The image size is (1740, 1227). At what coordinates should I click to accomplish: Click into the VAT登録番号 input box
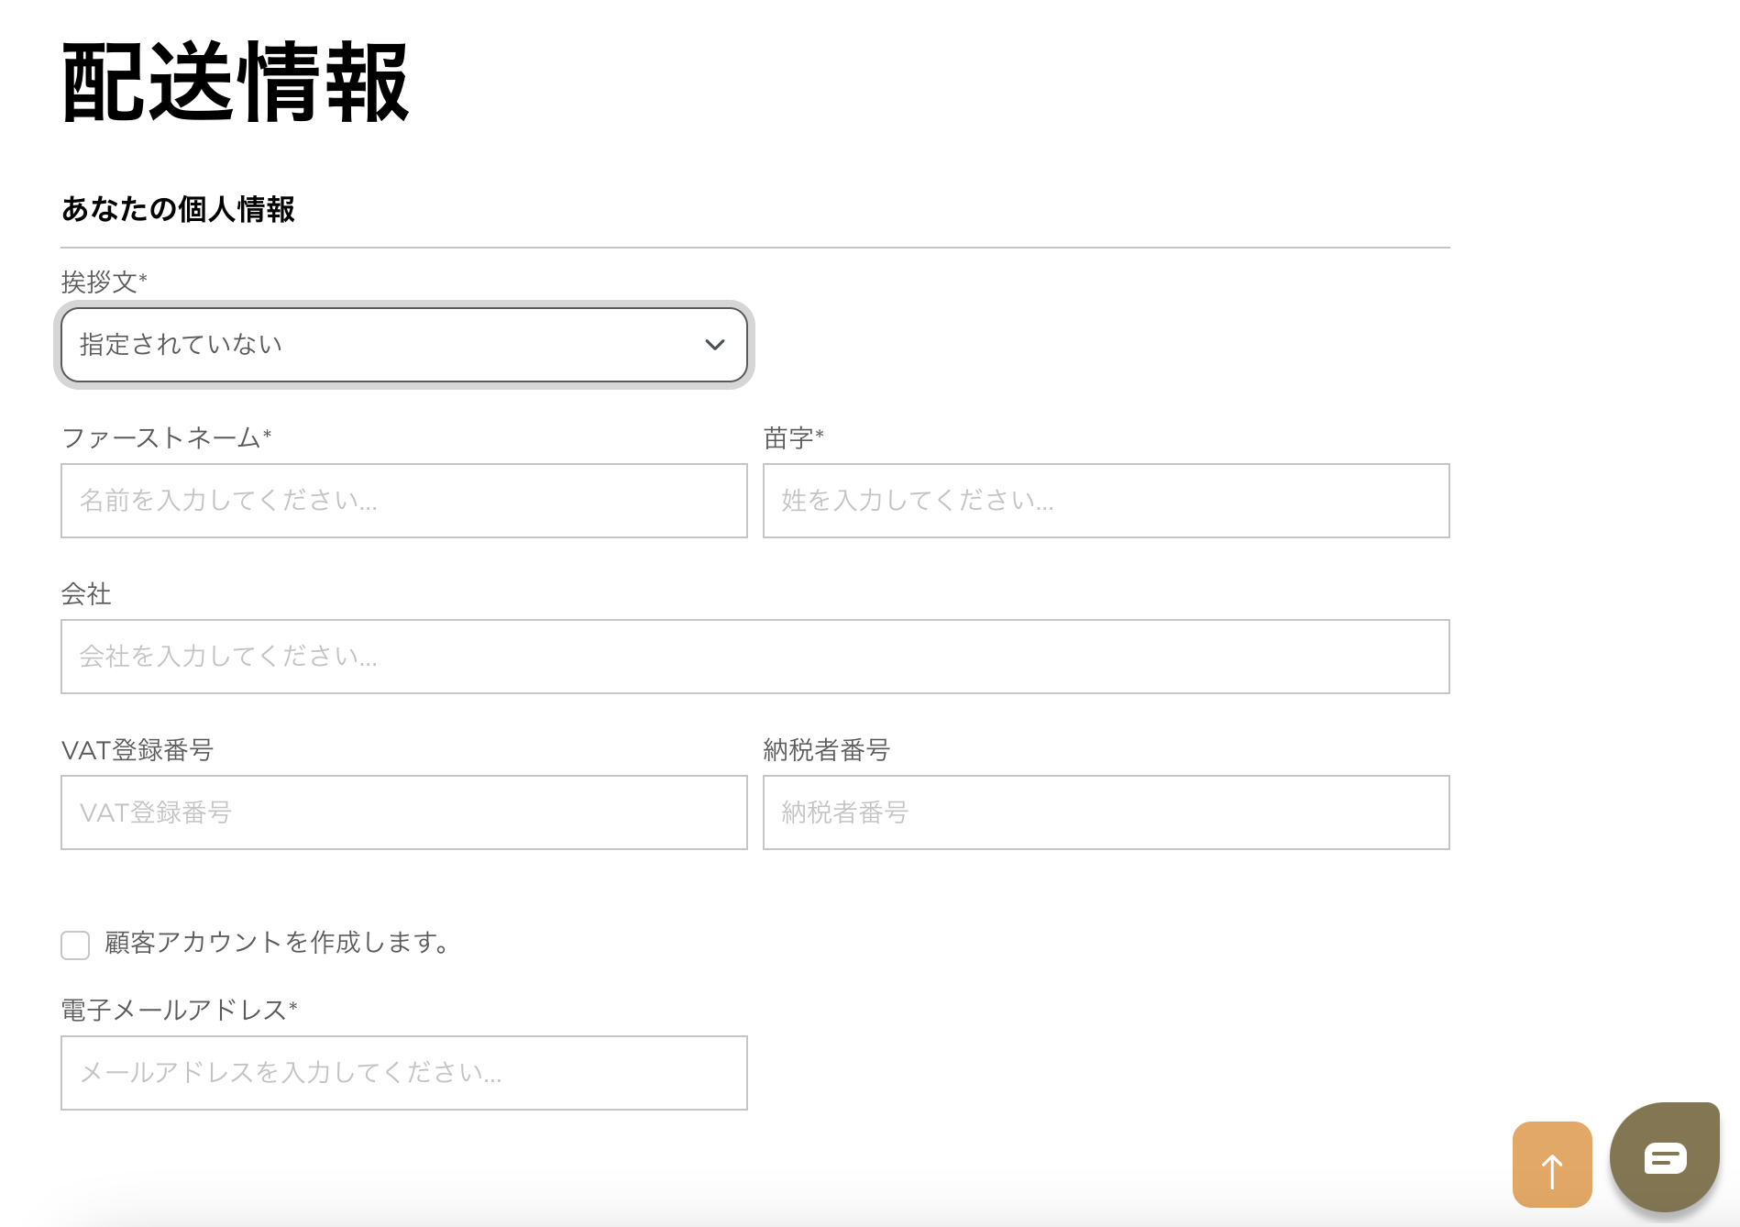tap(403, 812)
